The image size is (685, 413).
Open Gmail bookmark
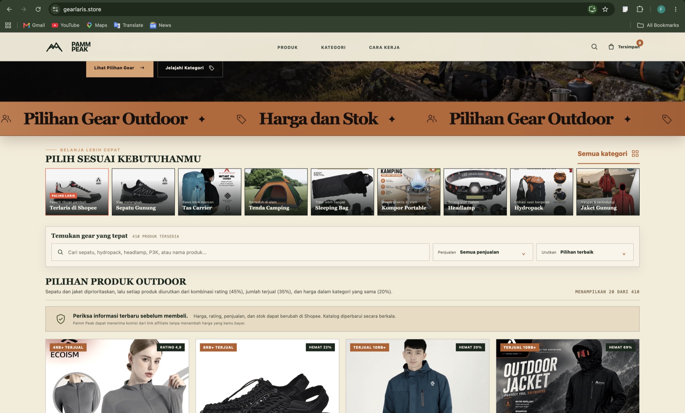point(34,25)
